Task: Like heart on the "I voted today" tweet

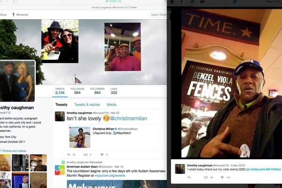Action: 222,177
